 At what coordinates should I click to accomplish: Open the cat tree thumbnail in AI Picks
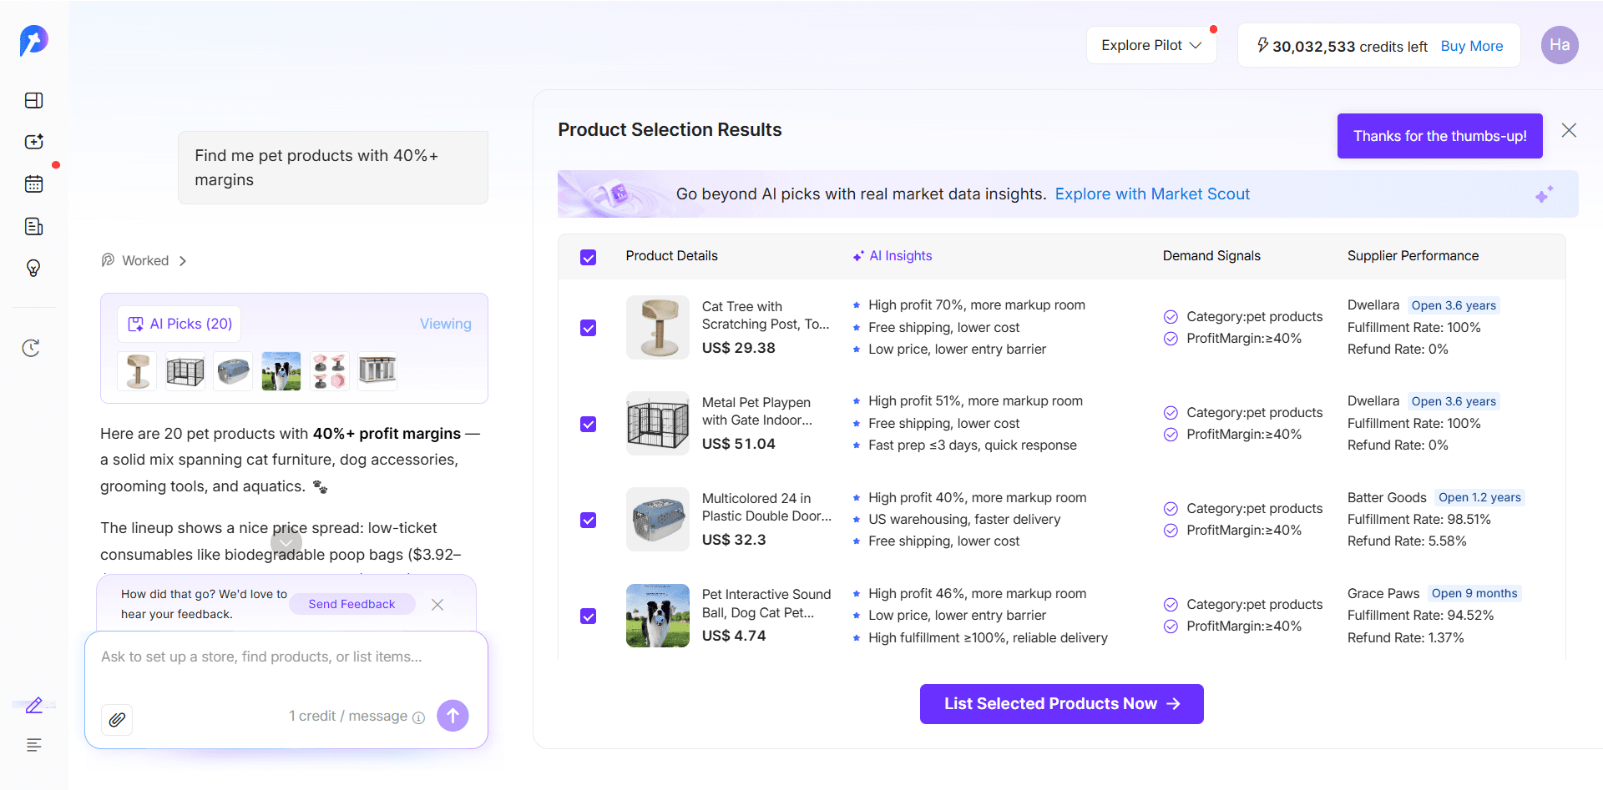(x=138, y=370)
